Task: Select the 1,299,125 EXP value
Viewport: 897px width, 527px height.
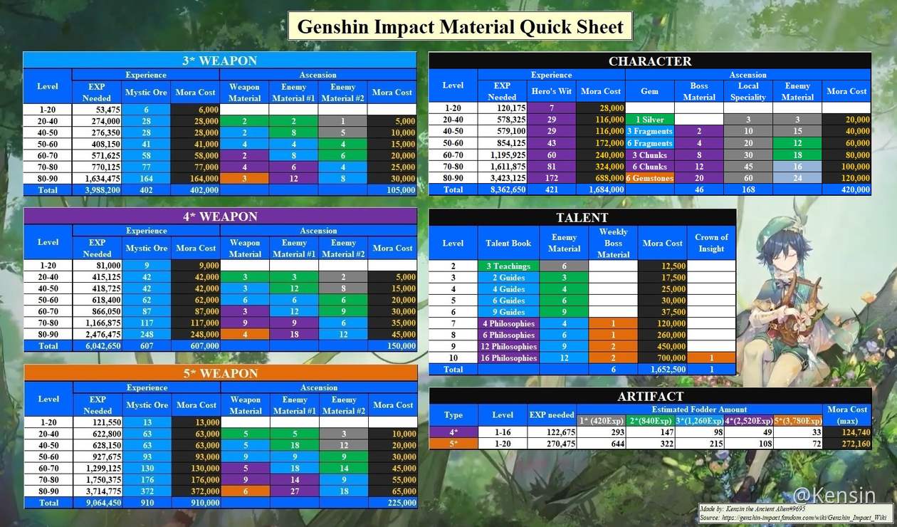Action: [98, 468]
